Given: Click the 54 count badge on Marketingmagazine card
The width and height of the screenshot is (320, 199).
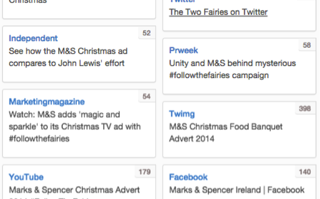Looking at the screenshot, I should click(146, 97).
